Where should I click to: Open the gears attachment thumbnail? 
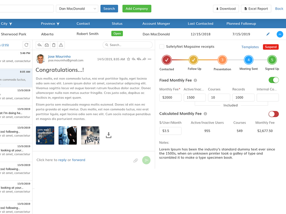[90, 135]
